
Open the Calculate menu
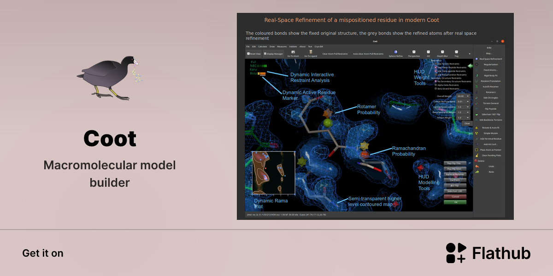click(x=263, y=46)
